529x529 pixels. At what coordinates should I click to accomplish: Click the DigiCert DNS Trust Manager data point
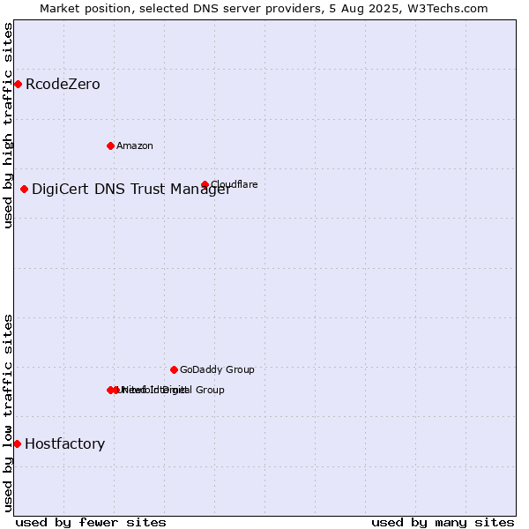[x=24, y=189]
